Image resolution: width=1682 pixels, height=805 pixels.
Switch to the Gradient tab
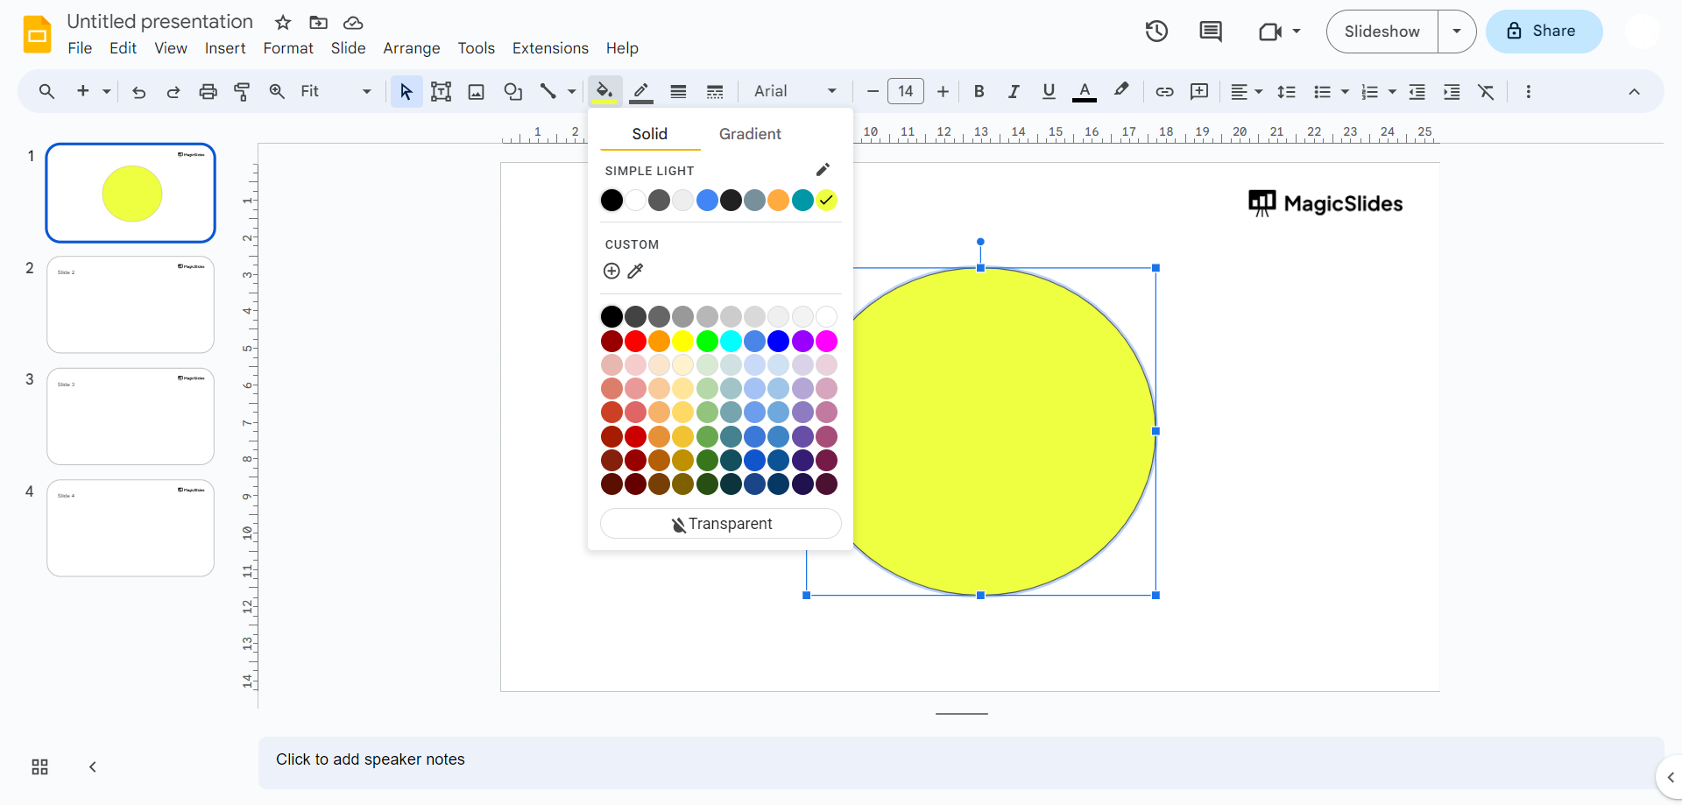pyautogui.click(x=749, y=134)
